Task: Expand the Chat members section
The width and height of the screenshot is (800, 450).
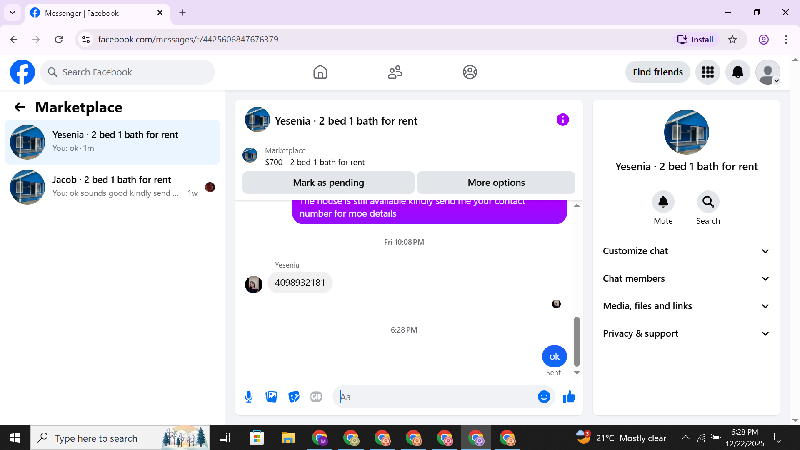Action: 686,278
